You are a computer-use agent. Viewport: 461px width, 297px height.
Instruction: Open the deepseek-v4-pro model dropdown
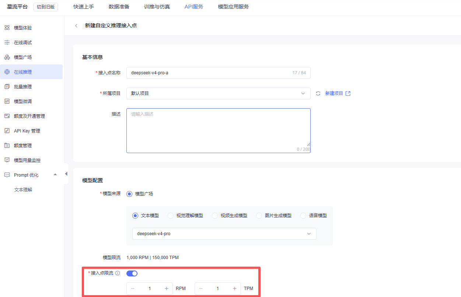point(224,234)
